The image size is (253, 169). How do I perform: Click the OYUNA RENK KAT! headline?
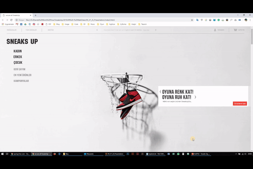pos(178,92)
